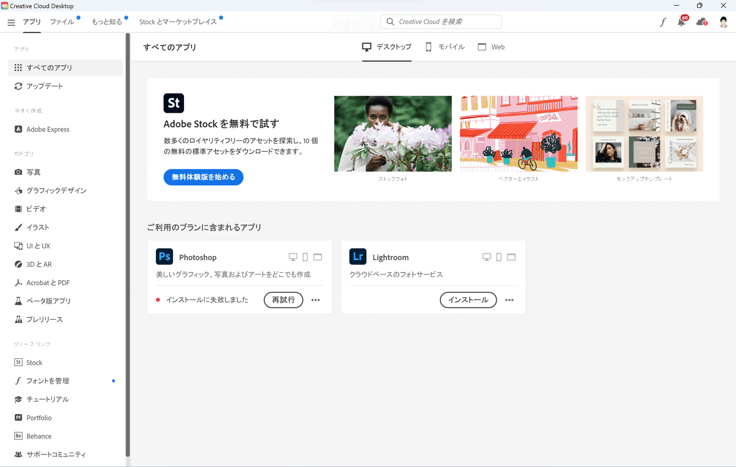Open アップデート in the sidebar
The image size is (736, 467).
[x=44, y=86]
